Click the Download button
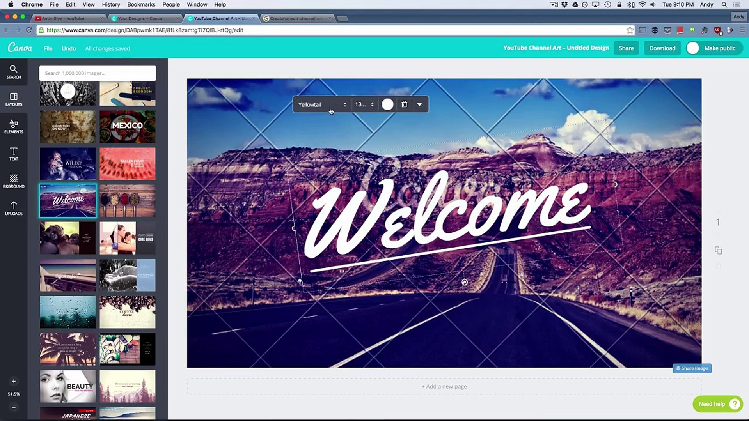Image resolution: width=749 pixels, height=421 pixels. click(x=662, y=48)
